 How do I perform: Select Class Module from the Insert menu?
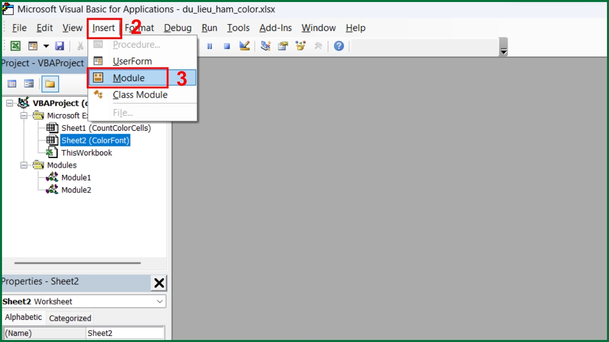[140, 95]
